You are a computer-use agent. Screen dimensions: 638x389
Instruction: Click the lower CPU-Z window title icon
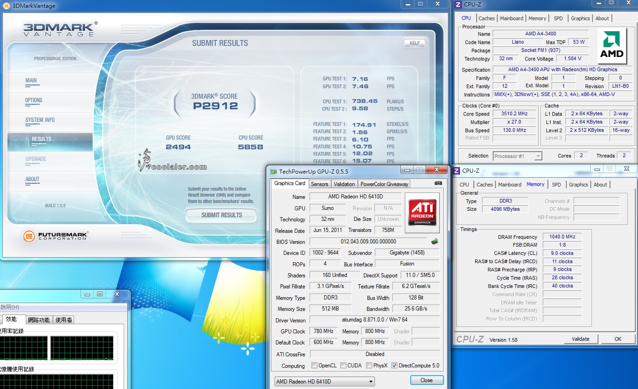click(457, 170)
